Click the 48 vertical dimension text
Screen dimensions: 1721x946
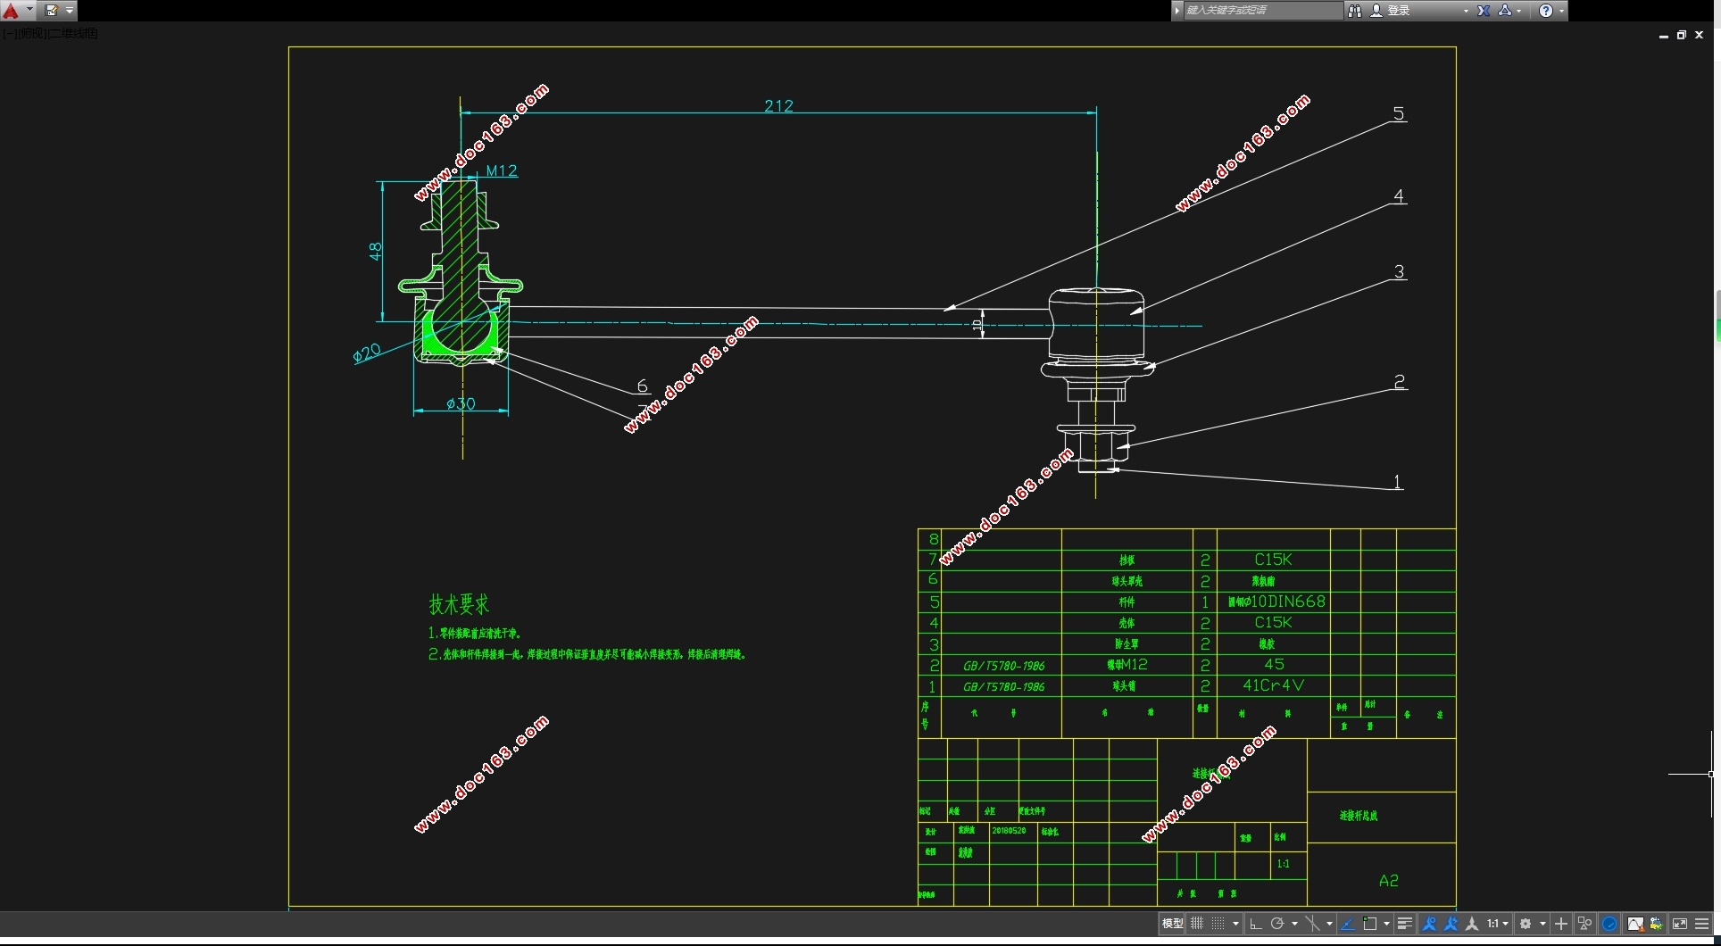pos(375,252)
